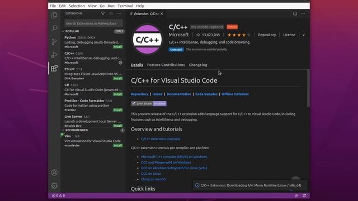The width and height of the screenshot is (358, 201).
Task: Install the Vim extension
Action: pos(118,145)
